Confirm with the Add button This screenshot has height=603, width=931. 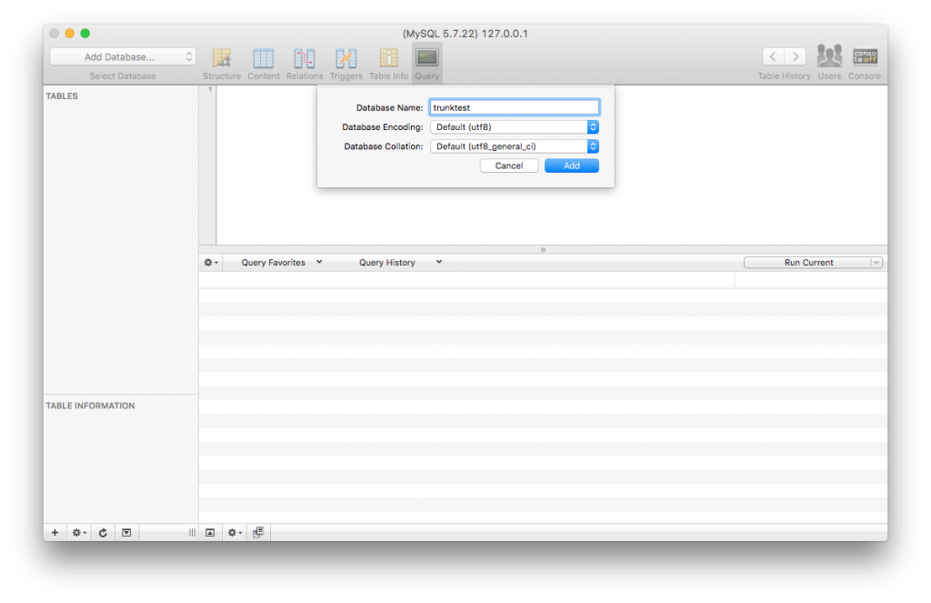click(x=571, y=166)
